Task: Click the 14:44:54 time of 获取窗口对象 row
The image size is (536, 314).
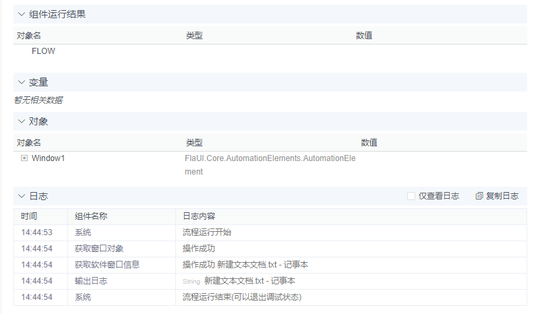Action: pyautogui.click(x=37, y=249)
